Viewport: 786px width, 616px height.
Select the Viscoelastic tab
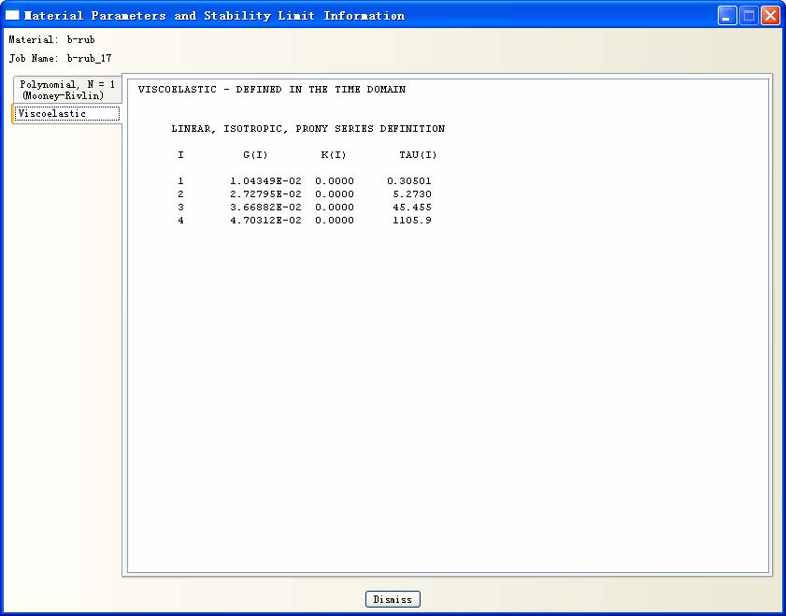click(66, 113)
